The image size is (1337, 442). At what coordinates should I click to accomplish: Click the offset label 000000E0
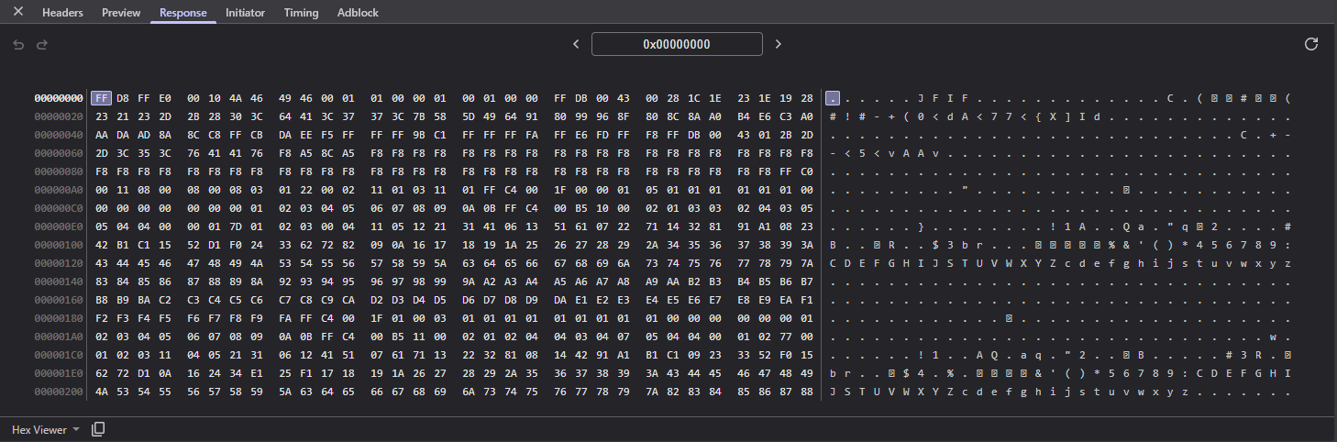point(59,227)
